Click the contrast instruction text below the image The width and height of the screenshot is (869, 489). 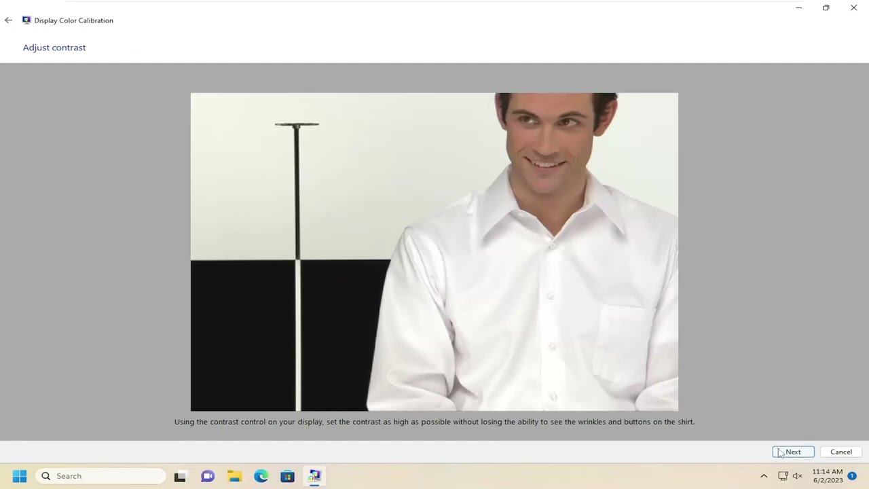(x=434, y=422)
